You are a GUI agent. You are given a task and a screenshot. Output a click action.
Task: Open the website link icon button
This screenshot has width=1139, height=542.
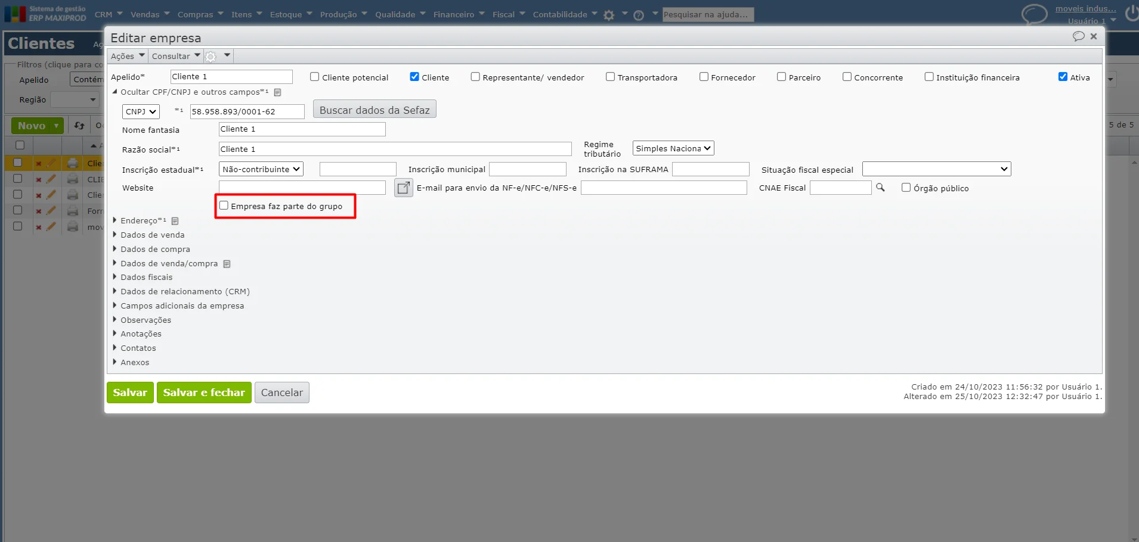tap(404, 188)
